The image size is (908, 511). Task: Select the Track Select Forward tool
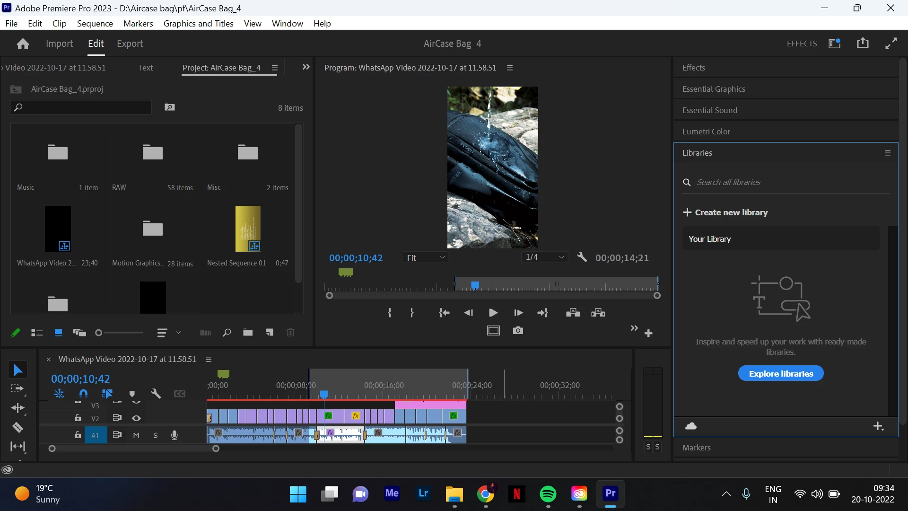17,389
